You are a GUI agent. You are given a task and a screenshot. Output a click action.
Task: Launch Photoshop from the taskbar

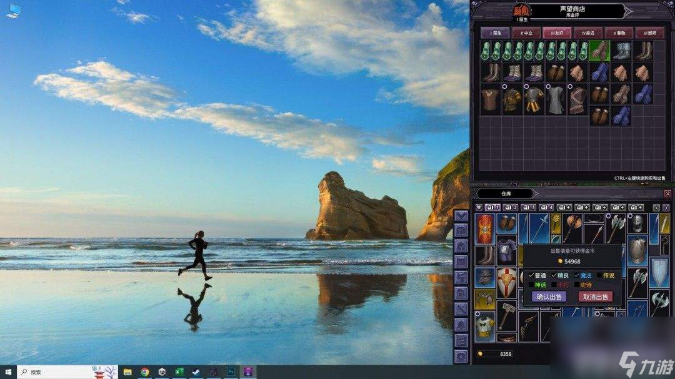point(231,372)
